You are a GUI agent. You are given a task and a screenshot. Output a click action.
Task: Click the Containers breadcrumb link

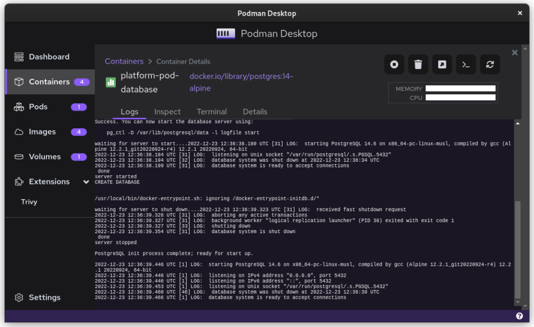(124, 62)
